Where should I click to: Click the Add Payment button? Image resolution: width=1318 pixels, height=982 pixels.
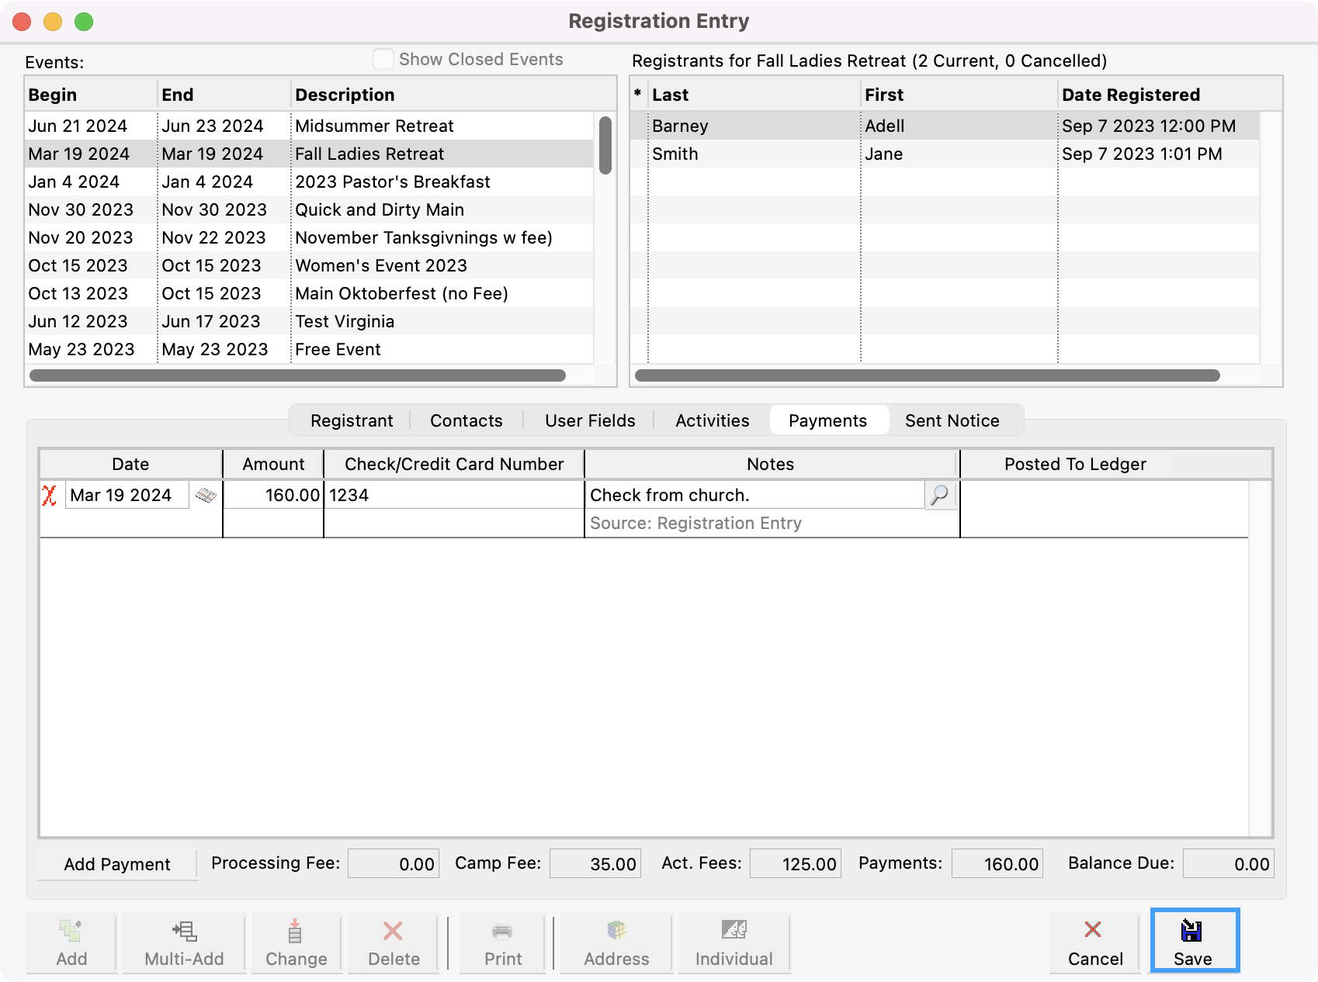point(117,864)
